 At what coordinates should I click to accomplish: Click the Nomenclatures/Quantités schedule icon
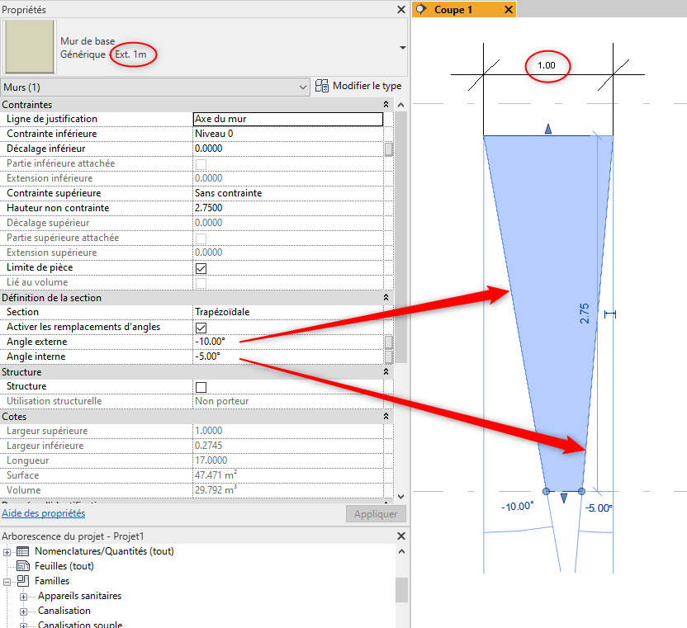click(23, 551)
